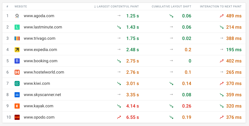249x126 pixels.
Task: Click the 195 ms interaction value
Action: pyautogui.click(x=234, y=50)
